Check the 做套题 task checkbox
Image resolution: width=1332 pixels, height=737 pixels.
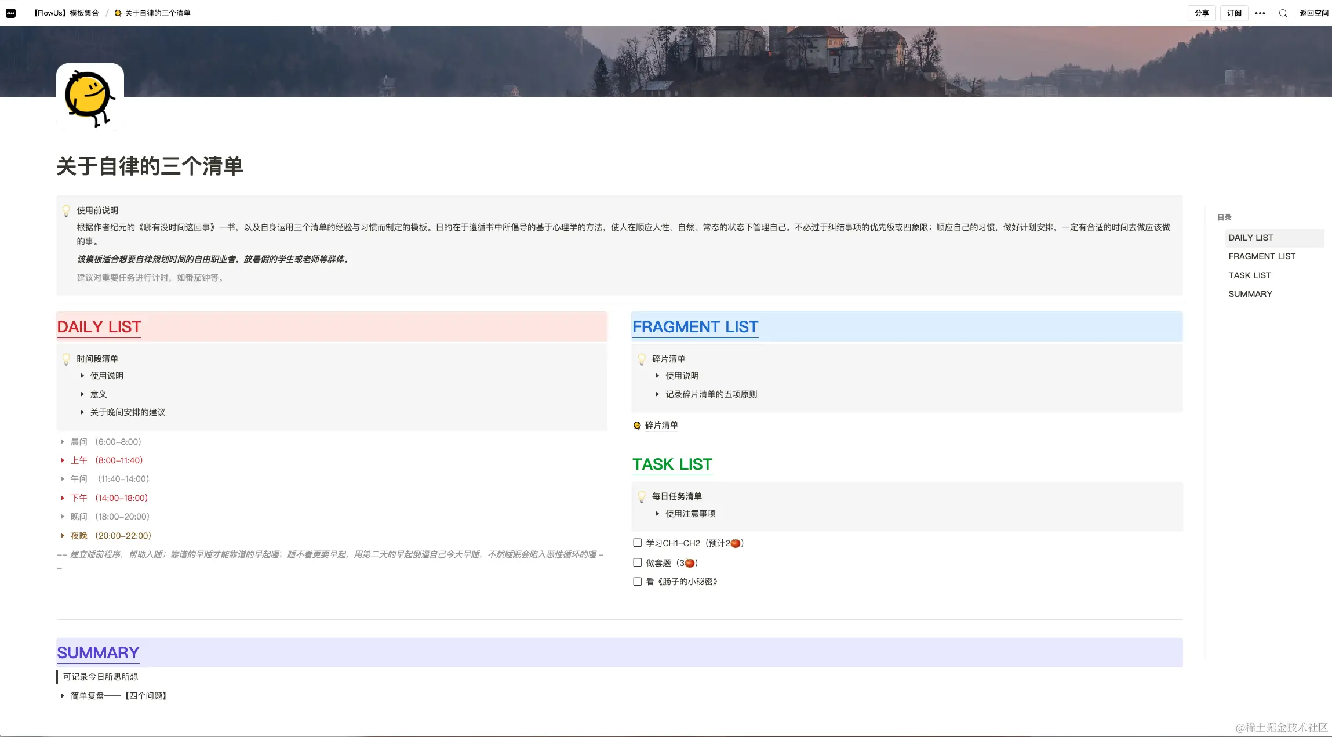click(638, 562)
